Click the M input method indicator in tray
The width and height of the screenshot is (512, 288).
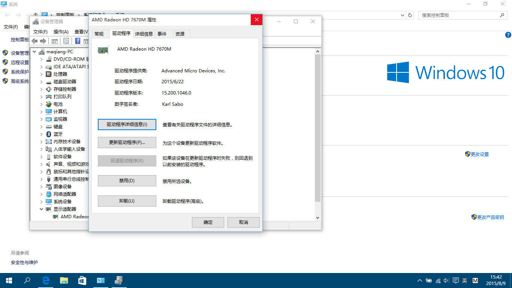(475, 280)
